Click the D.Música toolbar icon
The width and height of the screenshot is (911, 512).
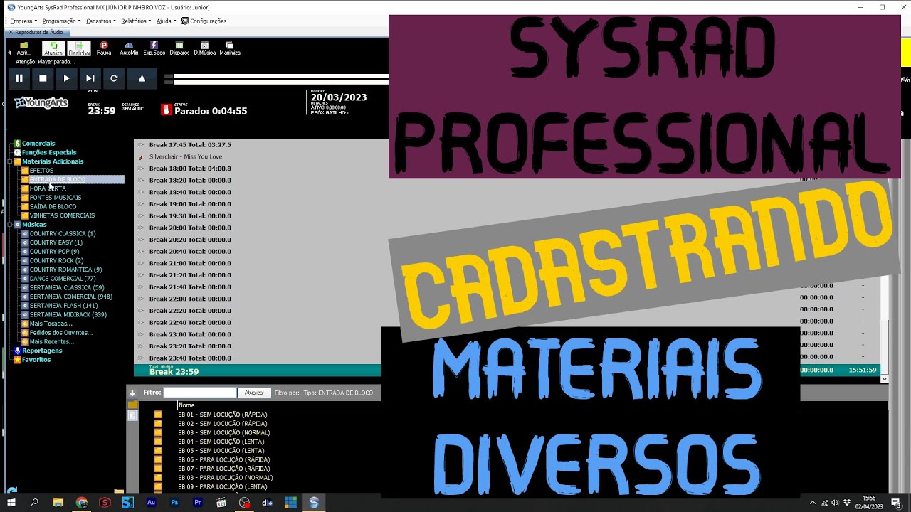205,48
